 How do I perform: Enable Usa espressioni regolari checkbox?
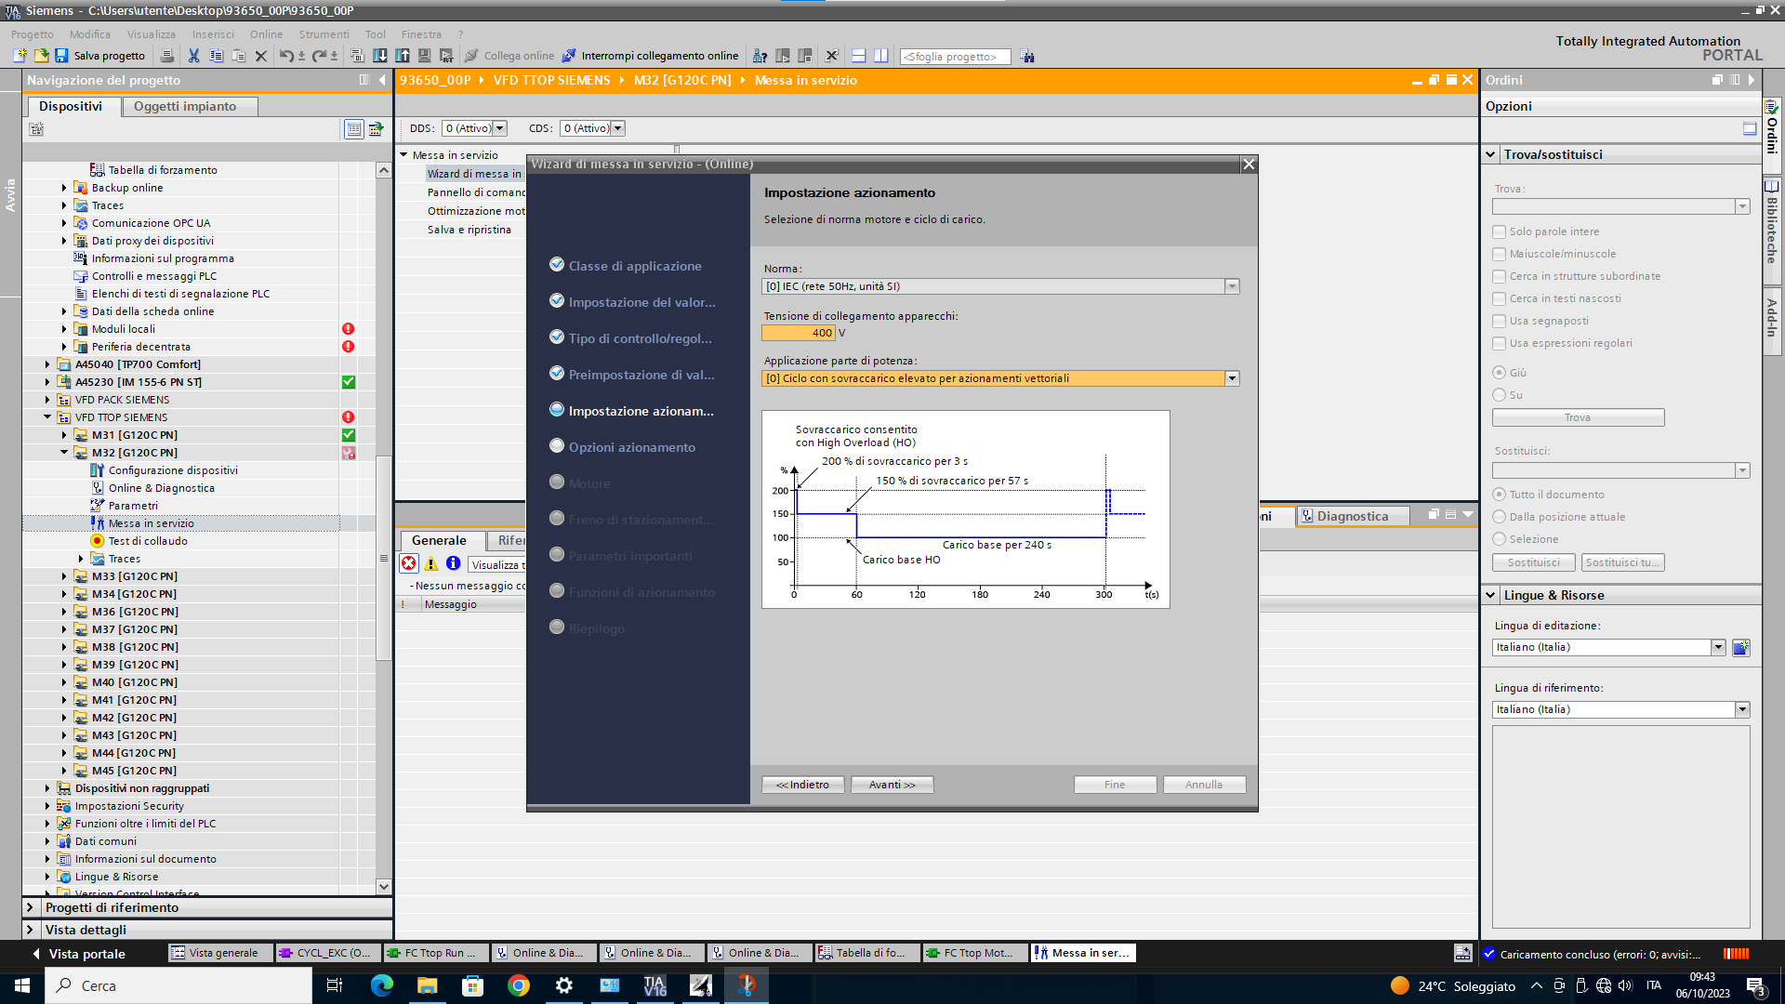click(1499, 343)
